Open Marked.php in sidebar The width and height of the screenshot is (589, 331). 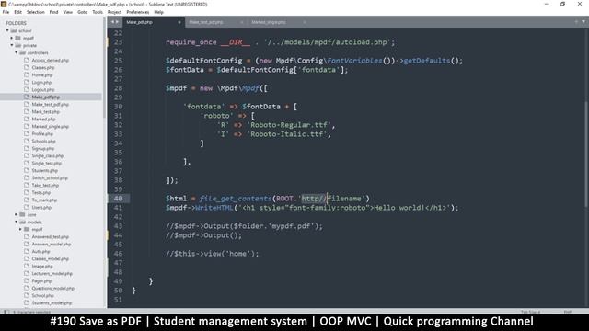coord(43,119)
